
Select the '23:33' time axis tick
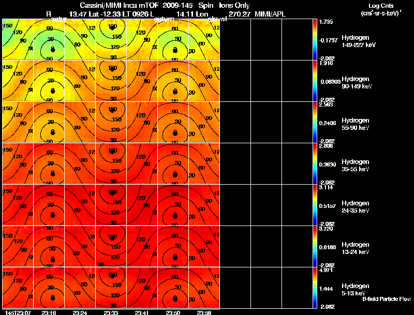[x=111, y=312]
